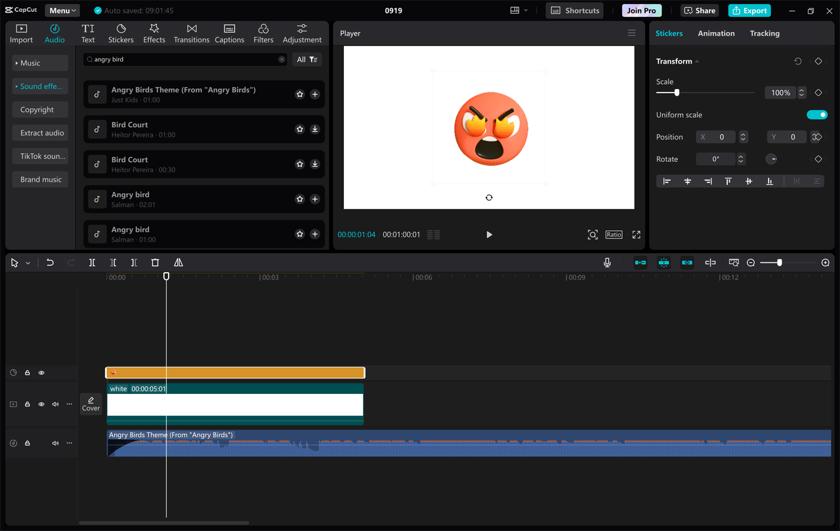Select the Mirror flip icon in the toolbar

178,262
